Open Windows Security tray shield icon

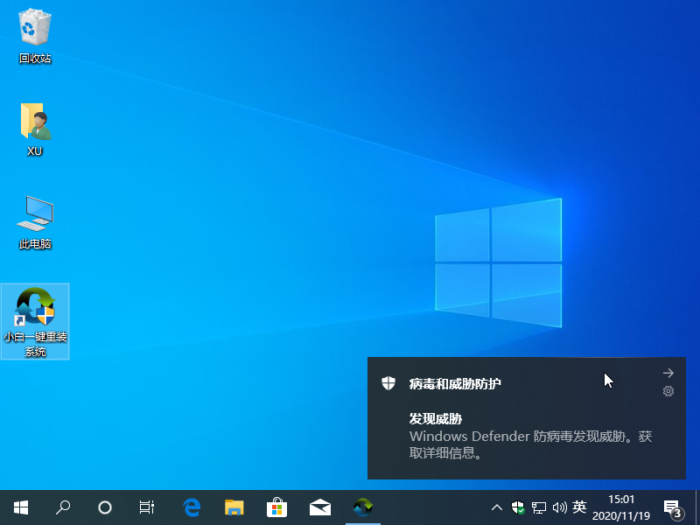(x=518, y=507)
